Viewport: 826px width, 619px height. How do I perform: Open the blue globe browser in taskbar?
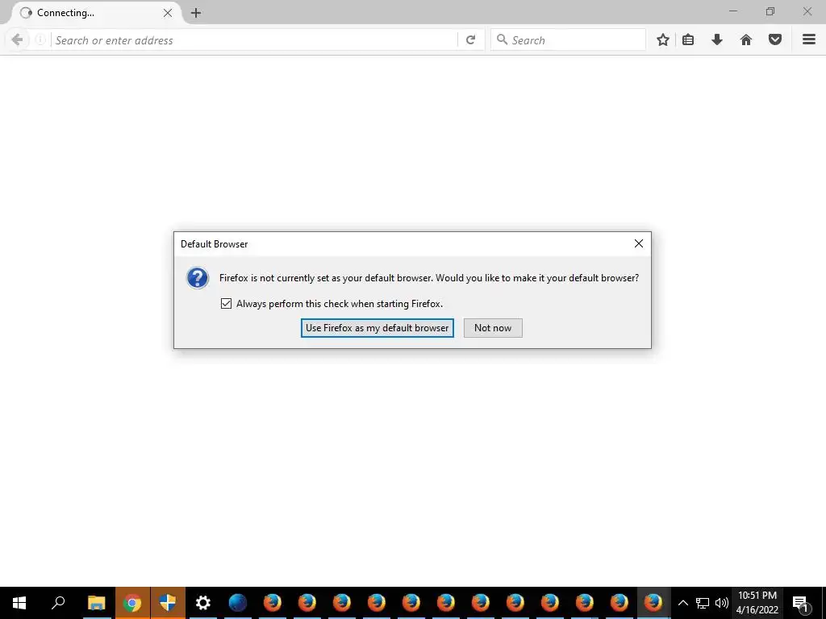(238, 603)
